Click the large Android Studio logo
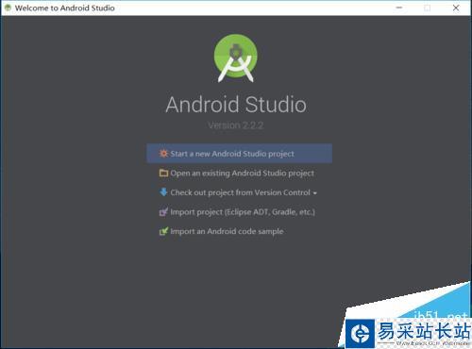472x349 pixels. point(236,58)
